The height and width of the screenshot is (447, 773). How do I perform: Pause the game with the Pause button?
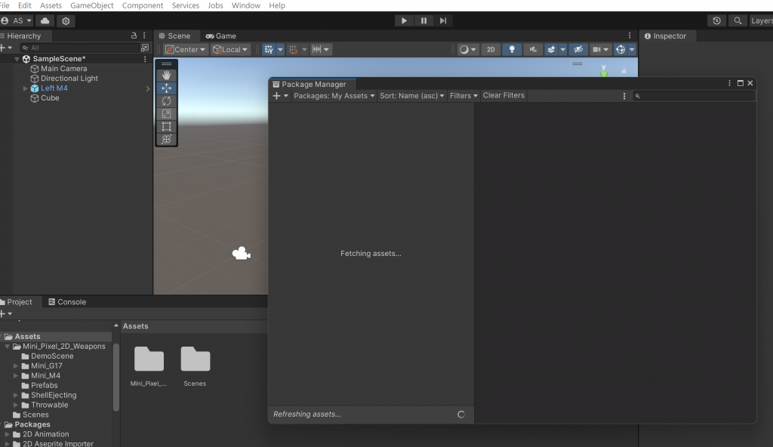coord(423,20)
